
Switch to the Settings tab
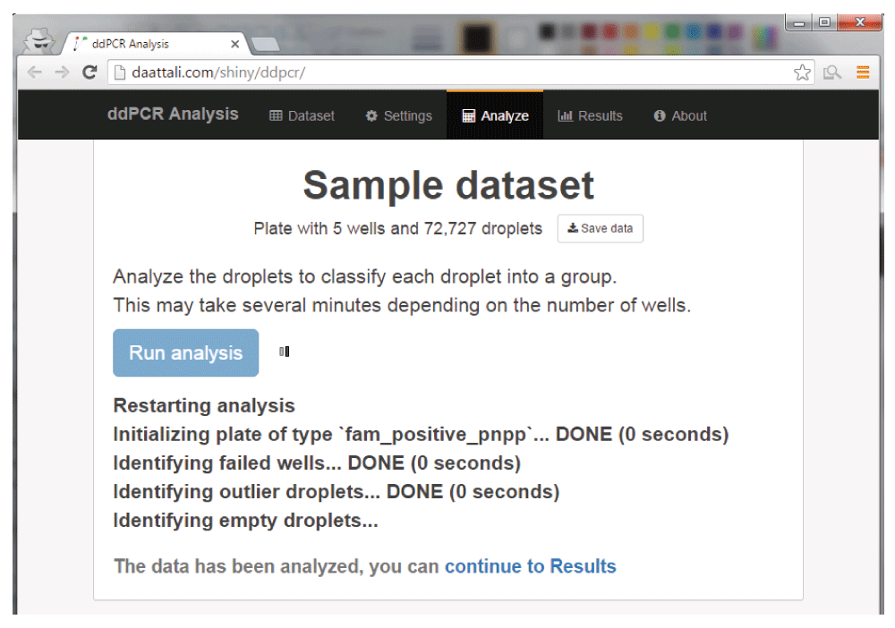tap(398, 116)
